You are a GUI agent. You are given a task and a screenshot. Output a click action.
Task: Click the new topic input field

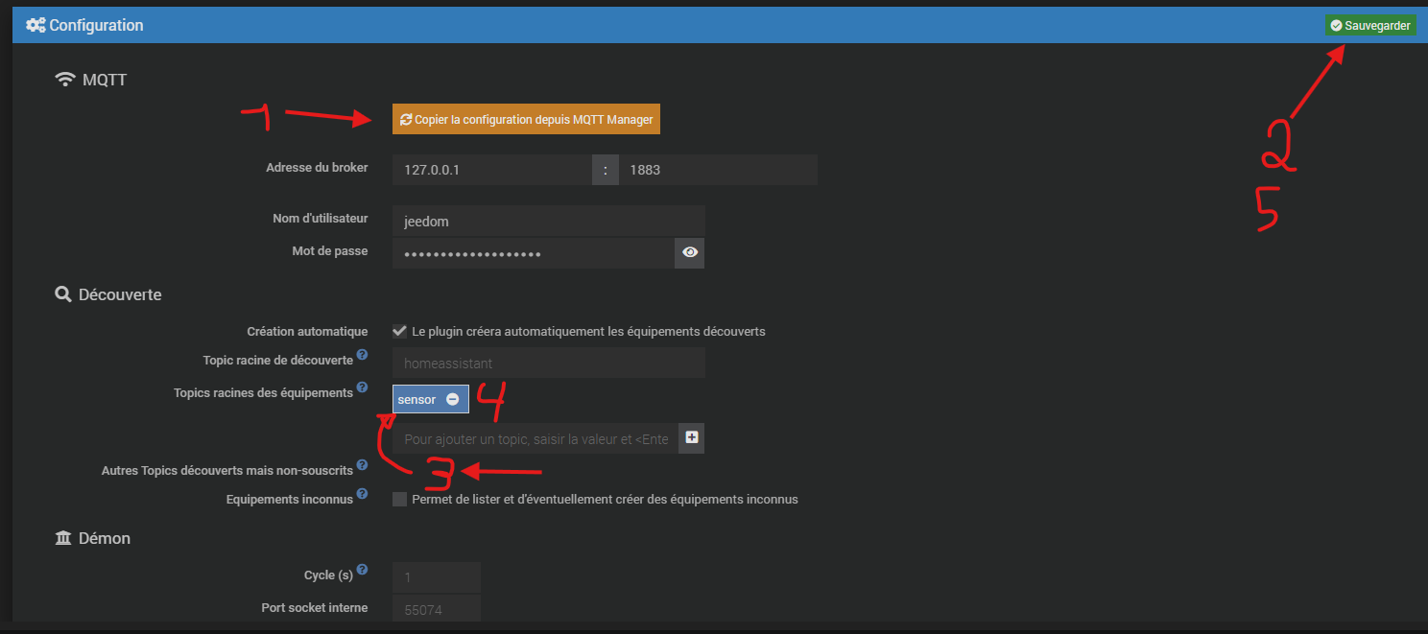[535, 438]
